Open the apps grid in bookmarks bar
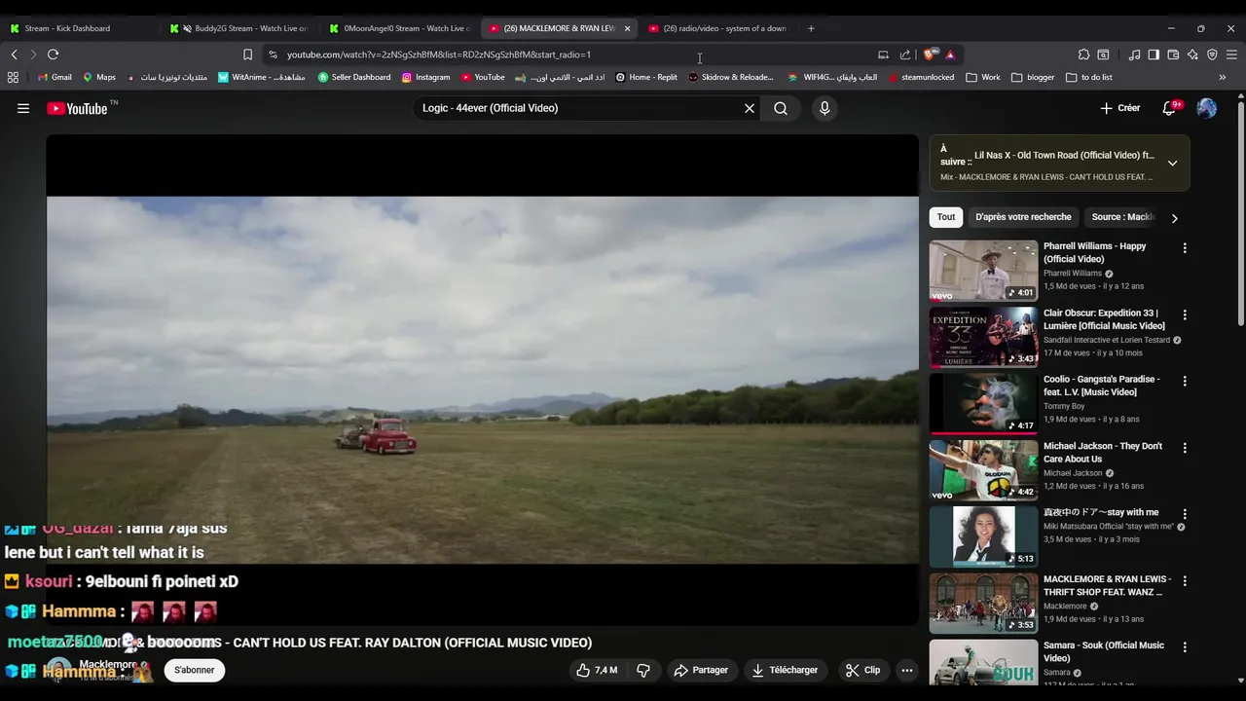Image resolution: width=1246 pixels, height=701 pixels. coord(13,77)
